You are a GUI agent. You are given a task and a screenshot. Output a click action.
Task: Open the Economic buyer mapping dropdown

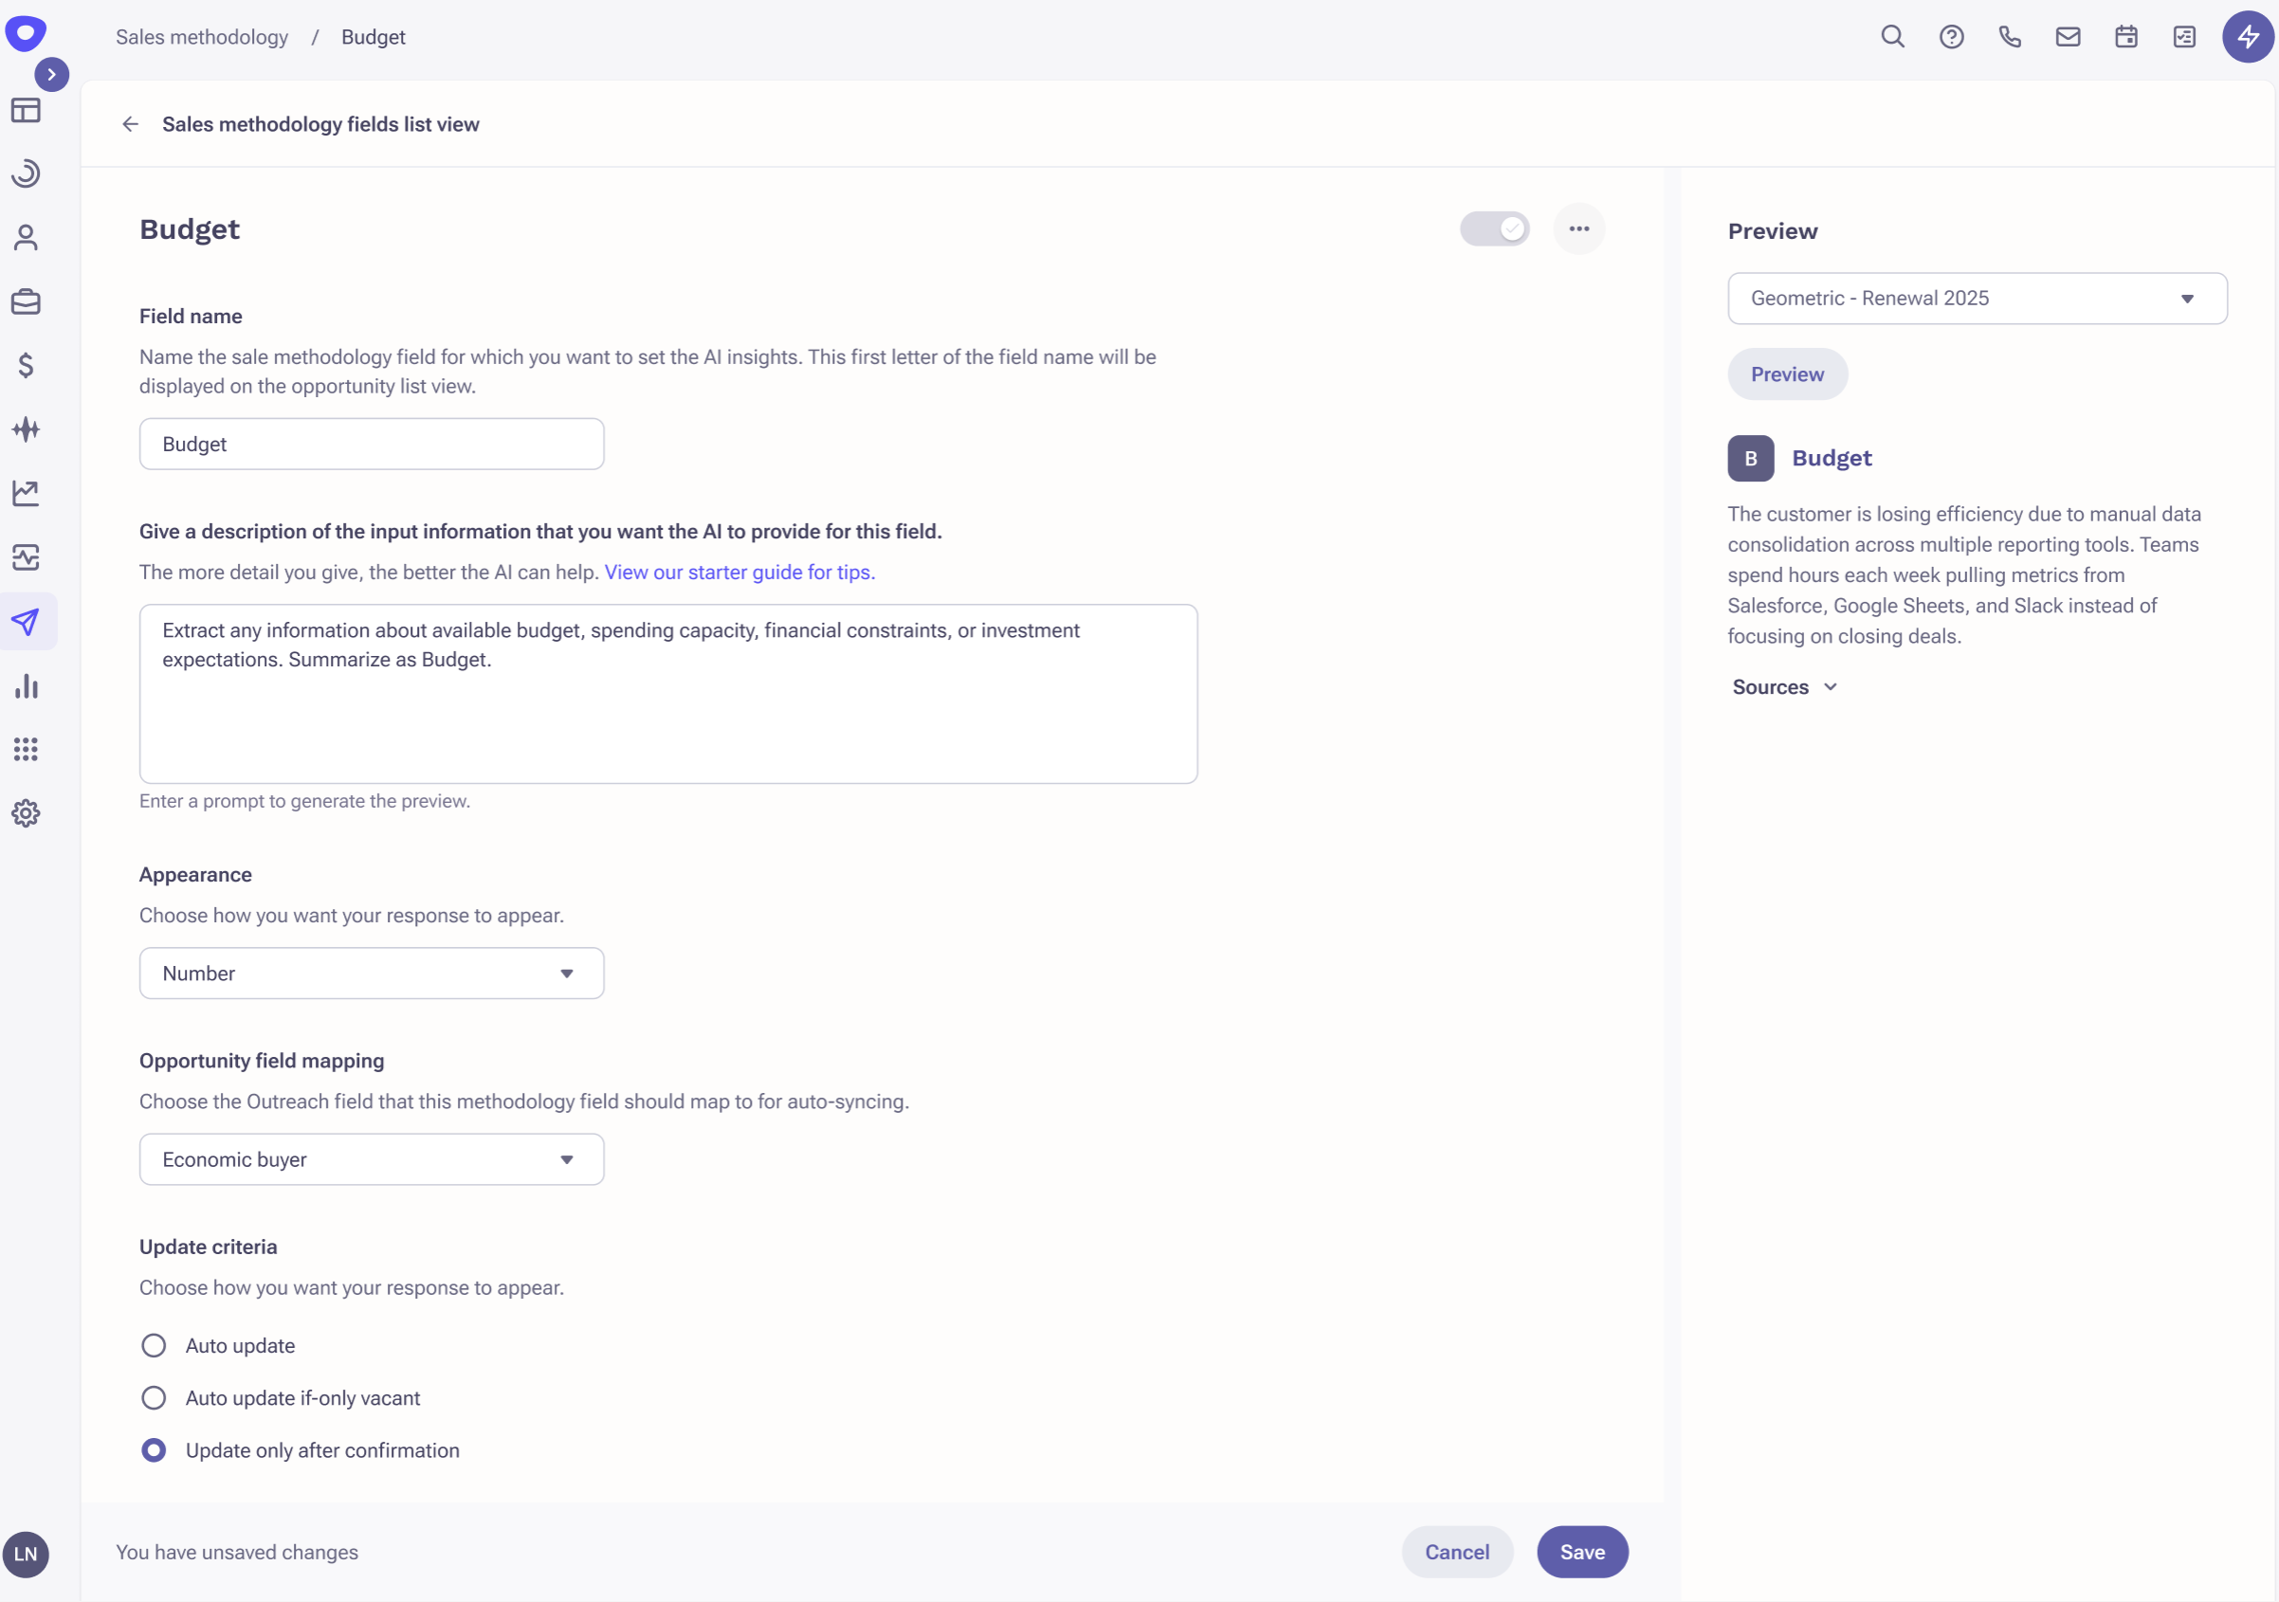pos(371,1158)
